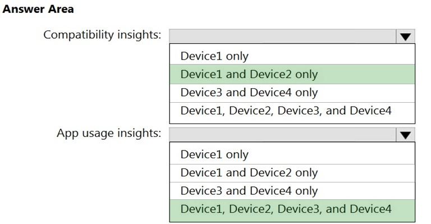The height and width of the screenshot is (224, 431).
Task: Choose Device1 and Device2 only for Compatibility insights
Action: click(292, 74)
